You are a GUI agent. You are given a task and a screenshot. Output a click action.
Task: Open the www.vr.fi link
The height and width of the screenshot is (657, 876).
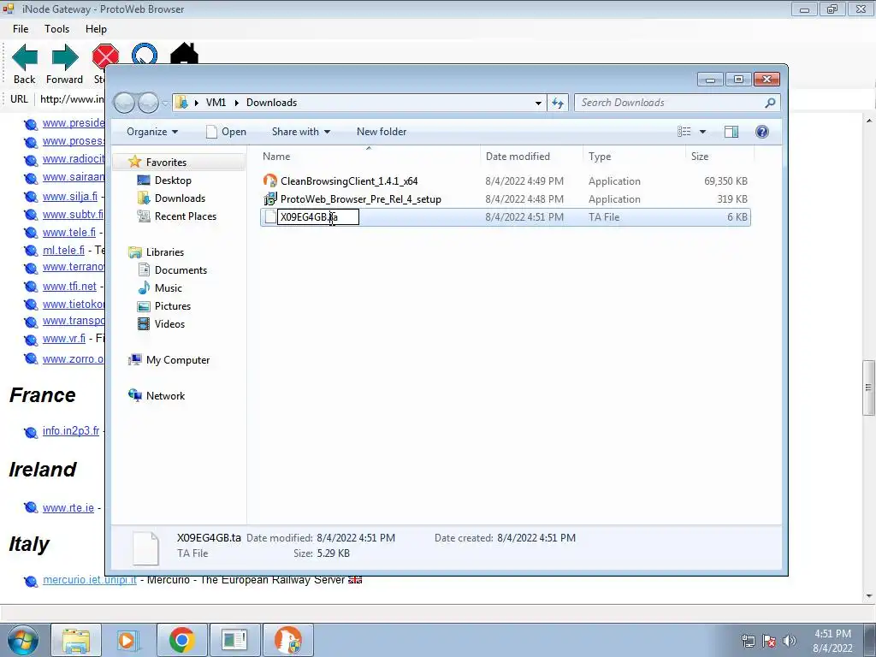[x=64, y=339]
